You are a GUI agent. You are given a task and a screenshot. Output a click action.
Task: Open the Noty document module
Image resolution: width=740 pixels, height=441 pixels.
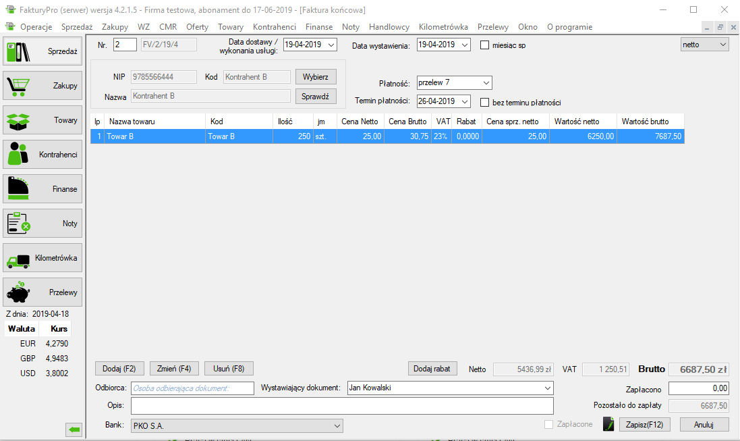(x=42, y=224)
